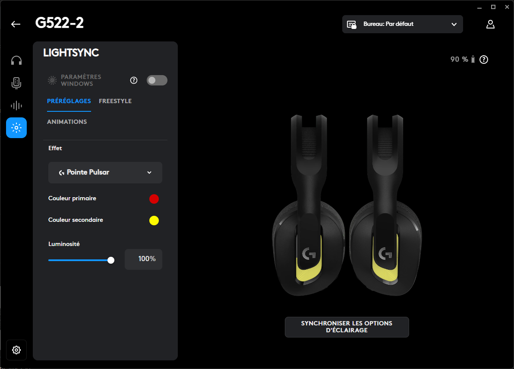Image resolution: width=514 pixels, height=369 pixels.
Task: Expand the Bureau: Par défaut profile dropdown
Action: (403, 24)
